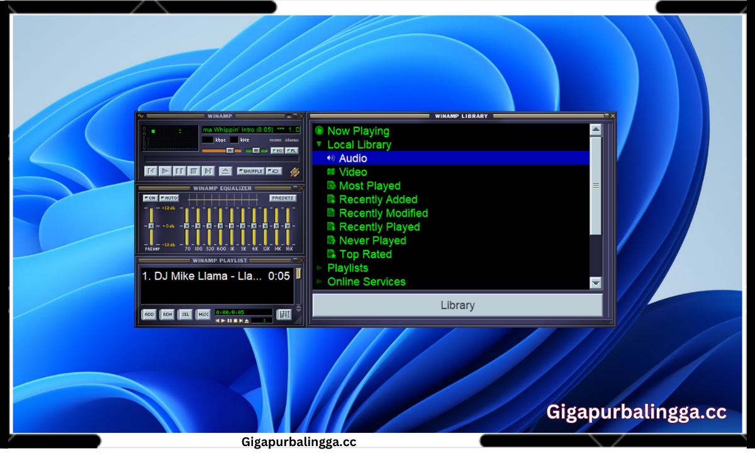755x453 pixels.
Task: Click the playlist mini Stop icon
Action: [235, 321]
